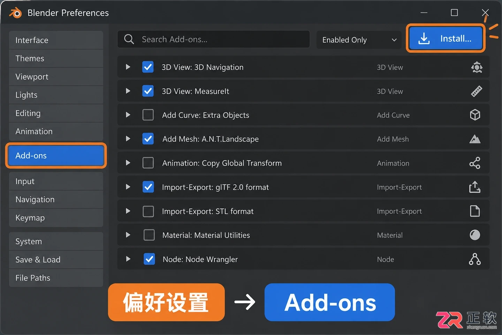Expand the Extra Objects add-on details
Viewport: 502px width, 335px height.
pyautogui.click(x=128, y=115)
